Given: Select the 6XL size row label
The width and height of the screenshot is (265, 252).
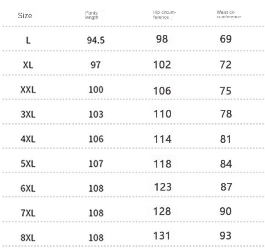Looking at the screenshot, I should [28, 188].
